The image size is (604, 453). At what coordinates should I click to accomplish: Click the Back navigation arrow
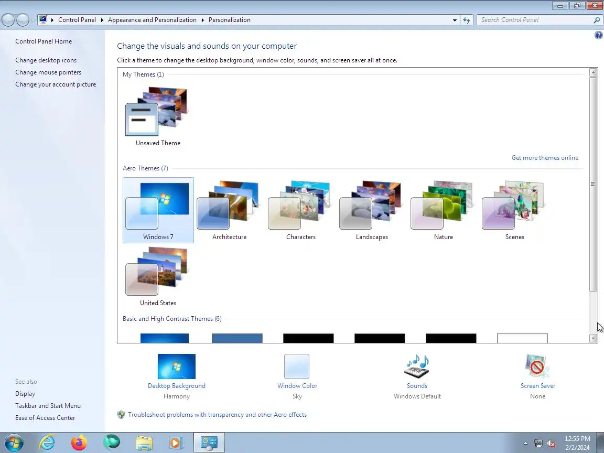8,20
